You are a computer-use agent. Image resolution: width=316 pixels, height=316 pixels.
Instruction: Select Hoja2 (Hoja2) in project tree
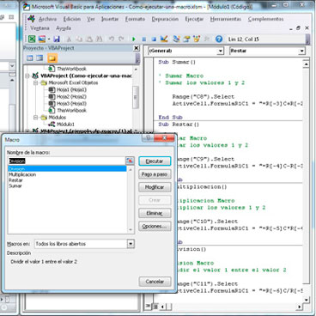(x=71, y=96)
